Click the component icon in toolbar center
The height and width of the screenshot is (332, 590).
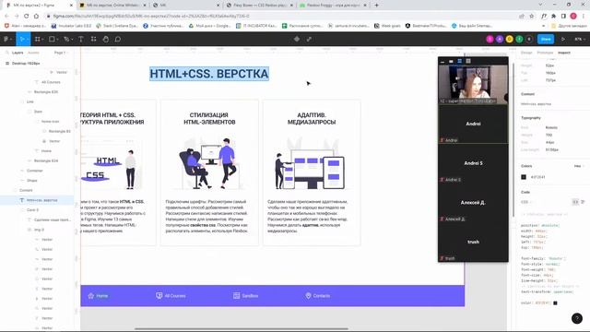(297, 39)
